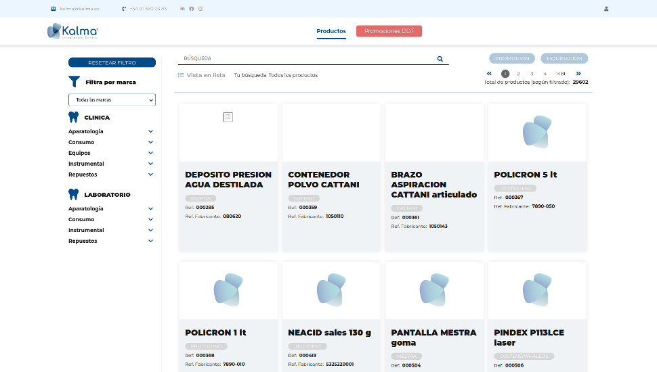Go to page 2
657x372 pixels.
coord(518,74)
